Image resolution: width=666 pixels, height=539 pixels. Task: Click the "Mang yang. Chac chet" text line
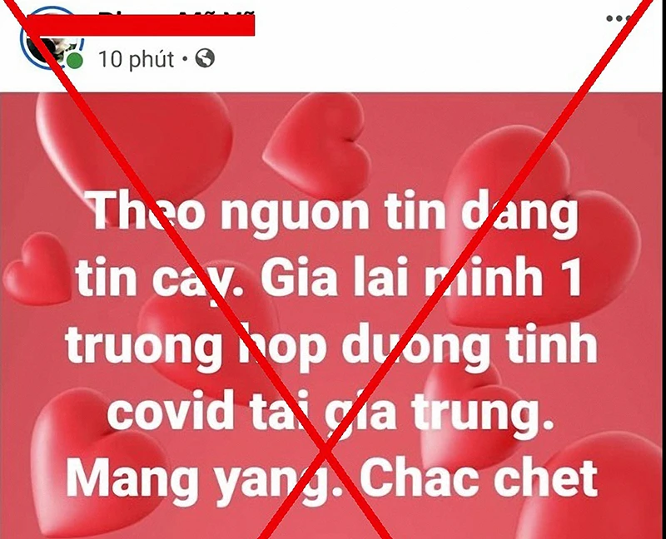click(331, 478)
